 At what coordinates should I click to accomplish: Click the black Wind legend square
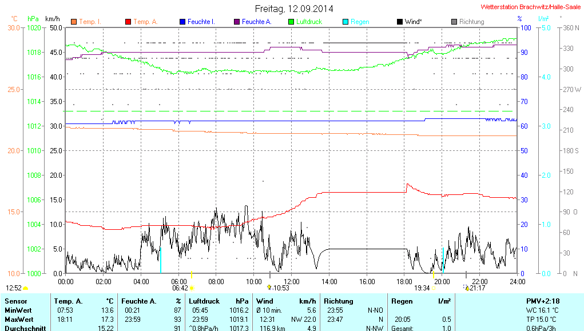pos(400,22)
